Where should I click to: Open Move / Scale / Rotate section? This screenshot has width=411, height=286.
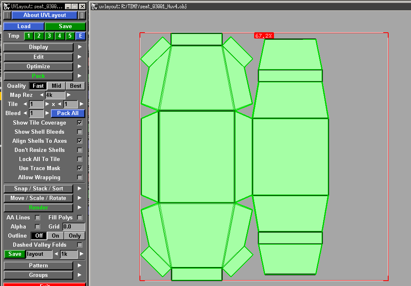[x=38, y=198]
